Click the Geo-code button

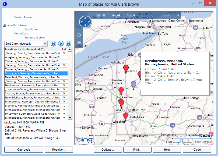[24, 150]
